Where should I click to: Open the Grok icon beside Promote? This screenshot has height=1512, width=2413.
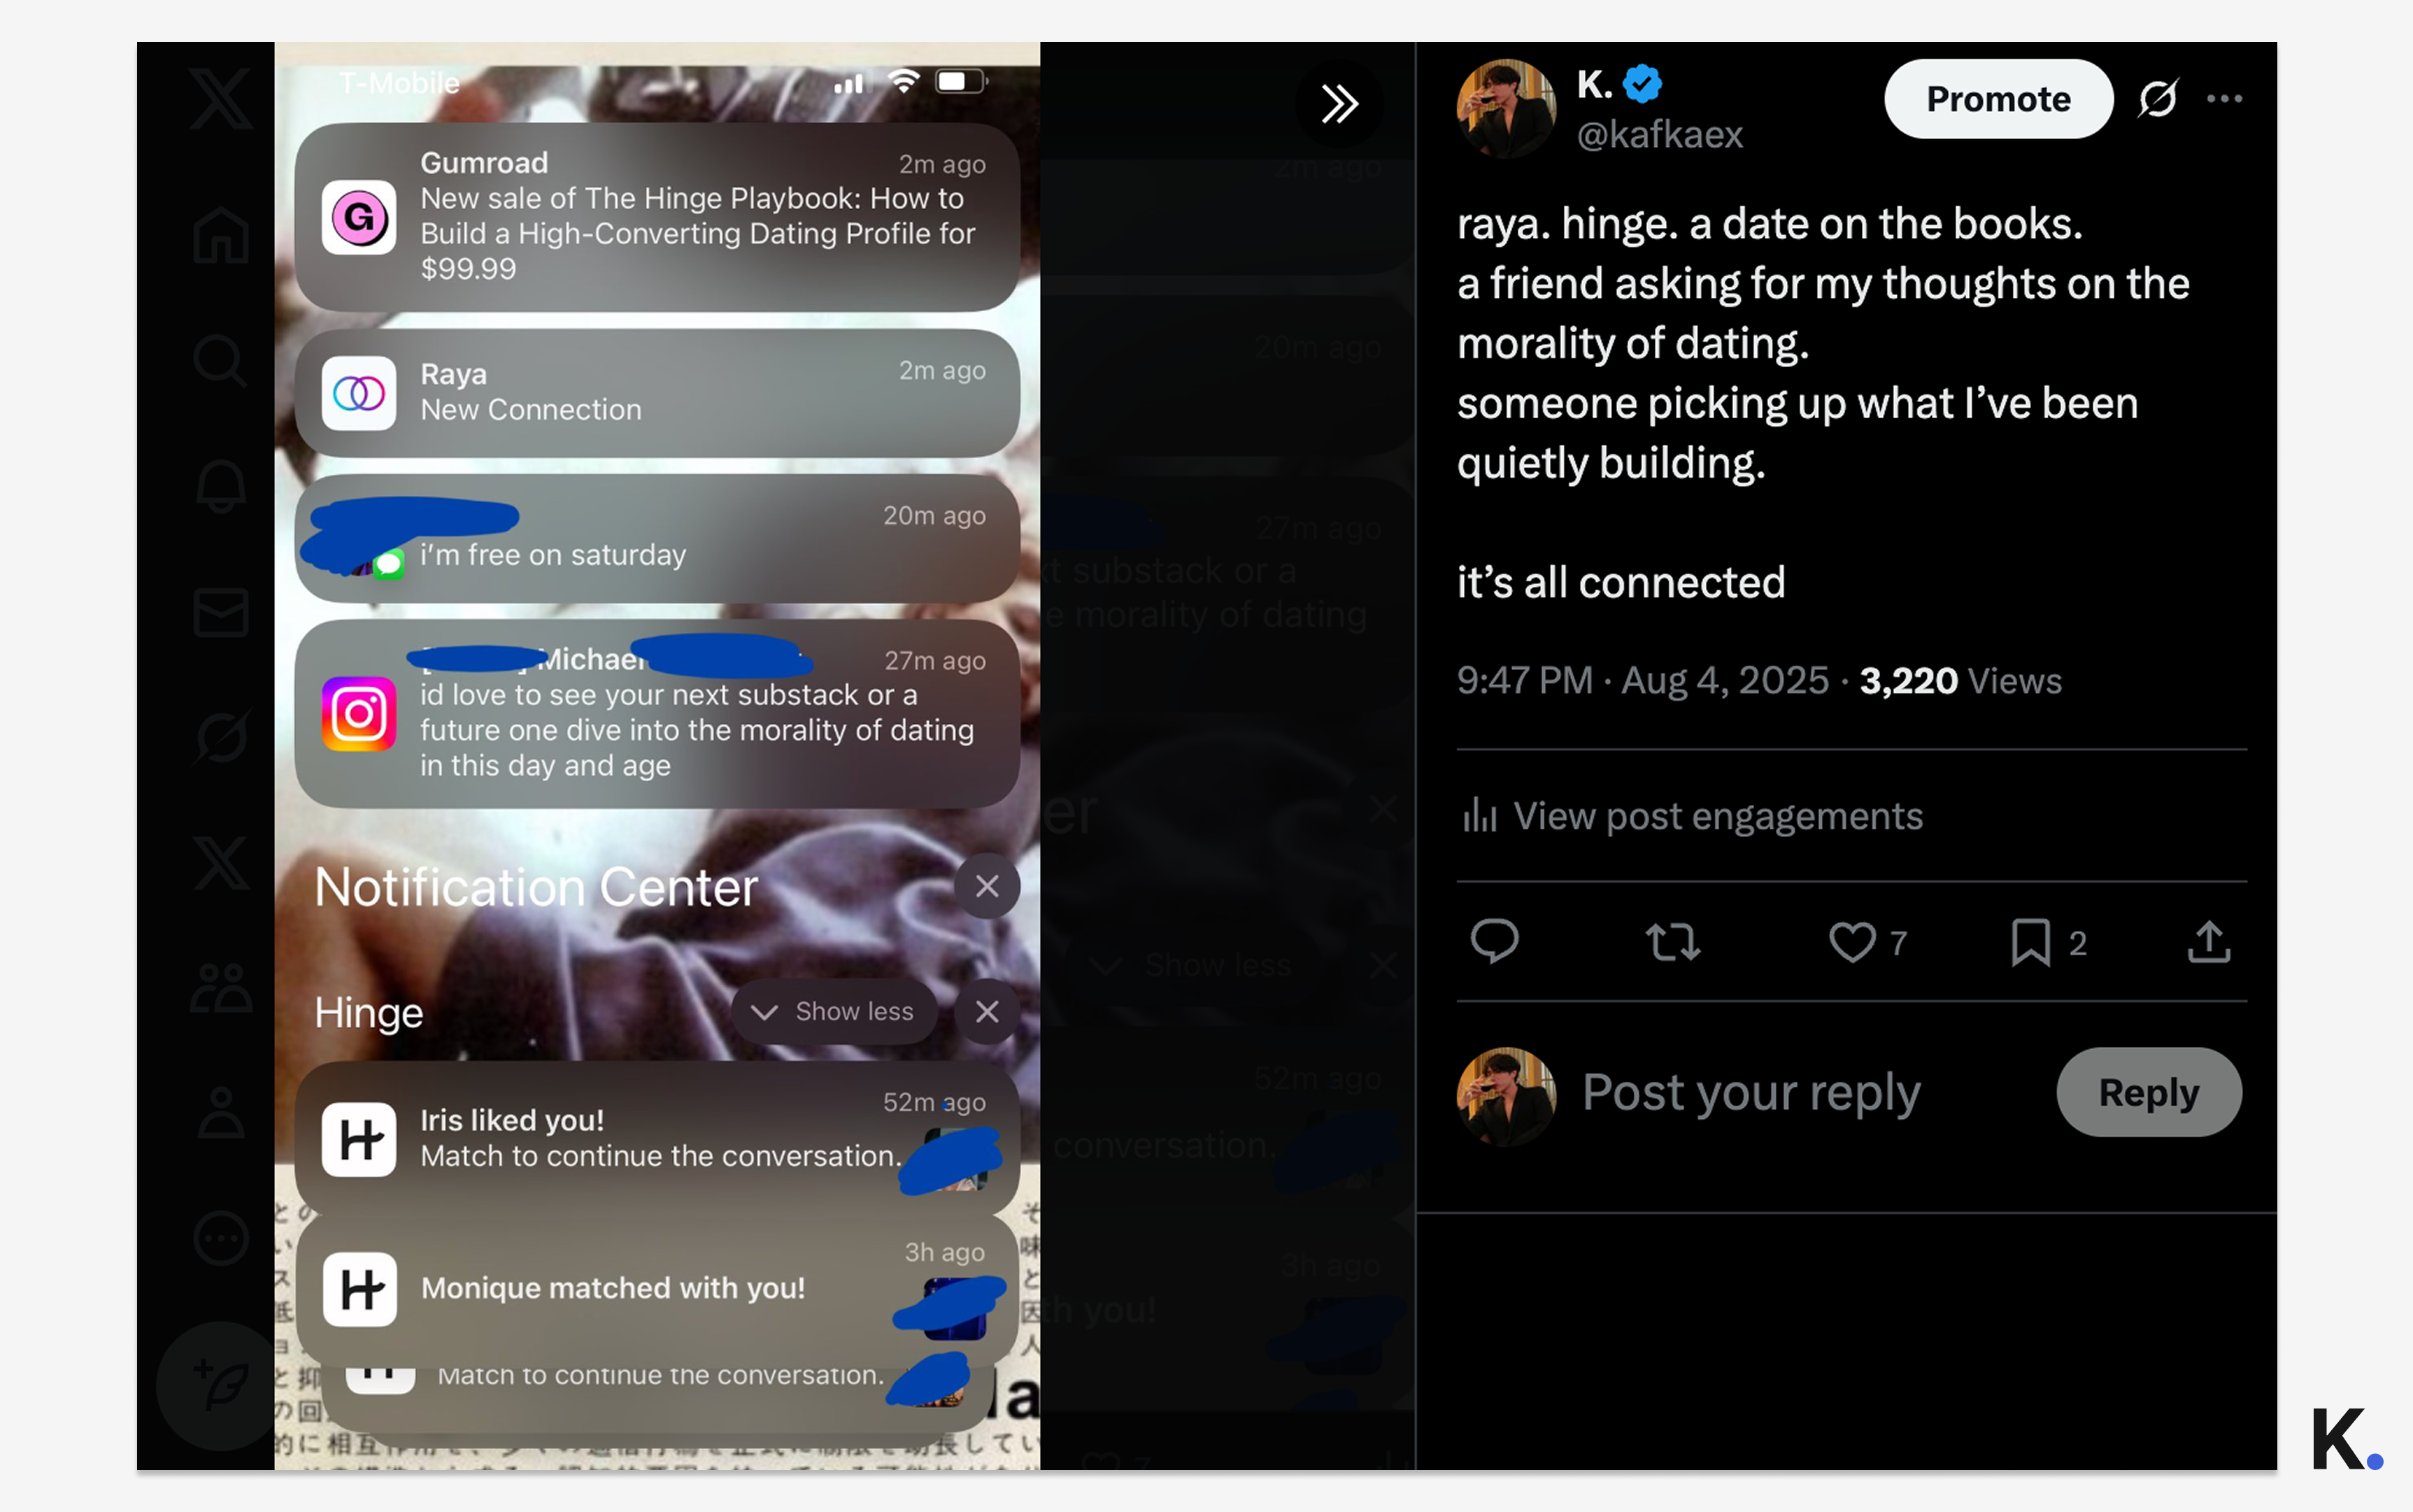coord(2158,98)
